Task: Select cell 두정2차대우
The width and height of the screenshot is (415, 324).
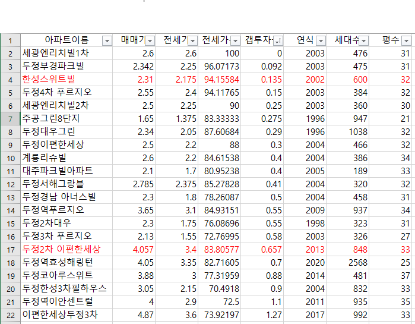Action: point(66,224)
